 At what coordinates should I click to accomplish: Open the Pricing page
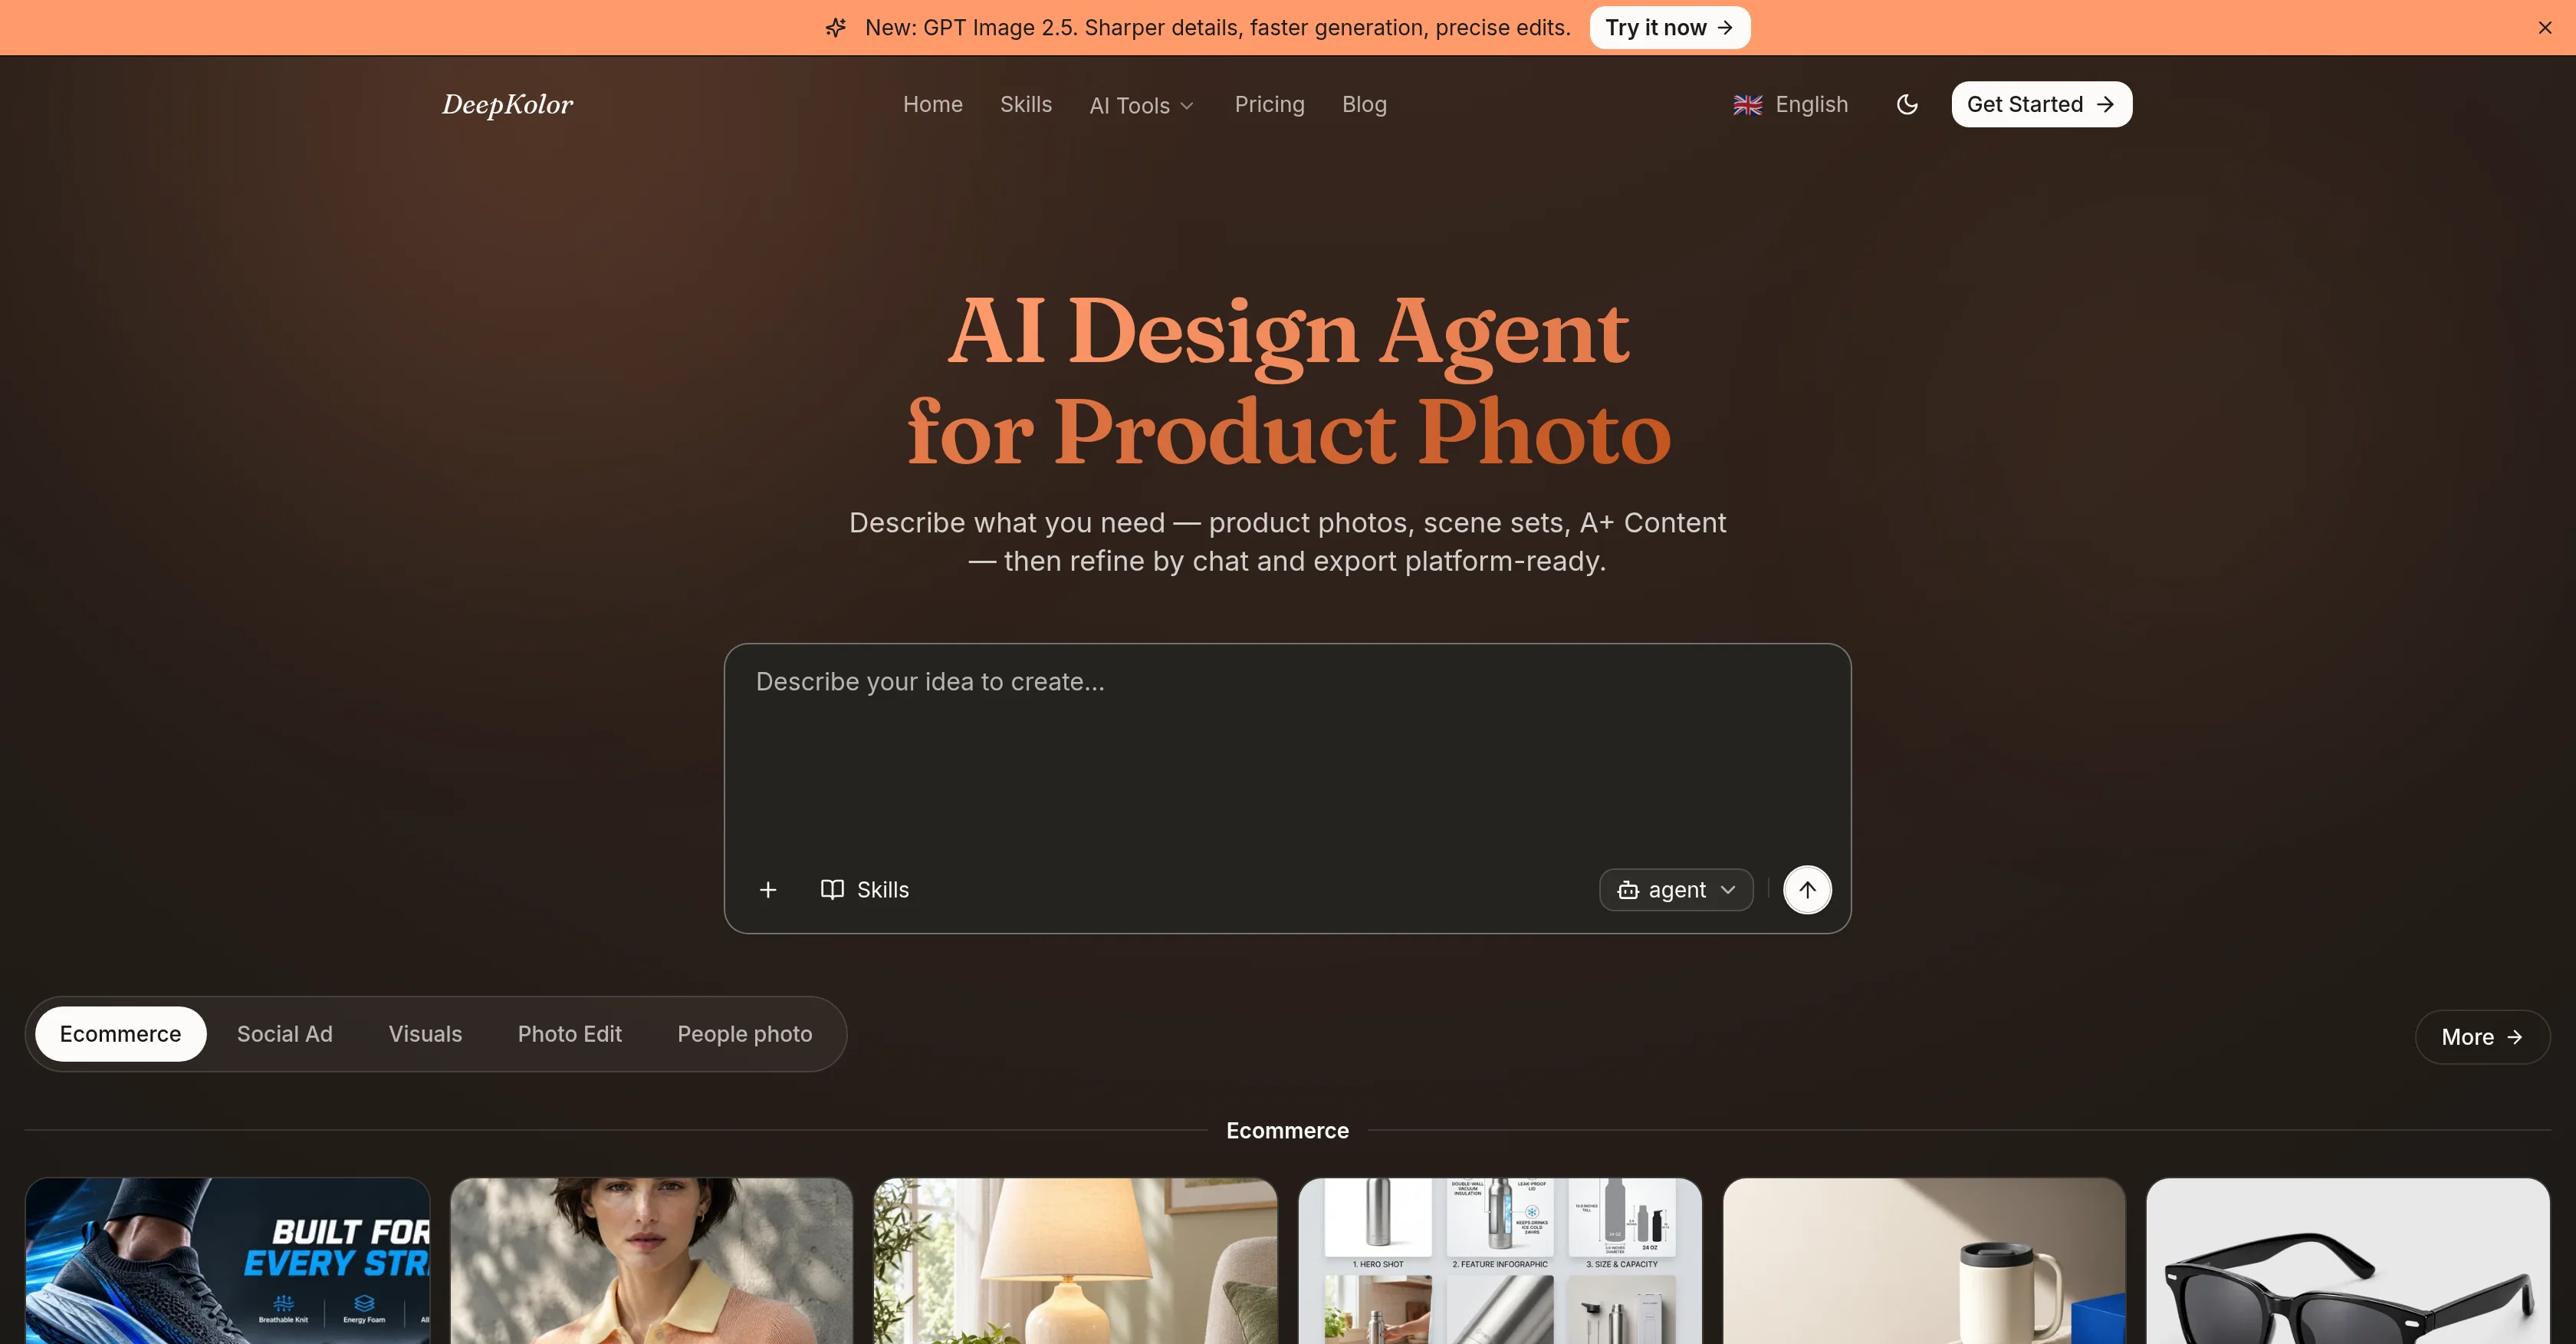pos(1269,104)
